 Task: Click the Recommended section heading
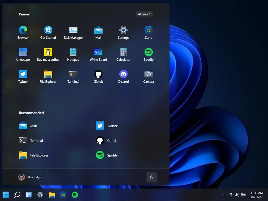coord(31,113)
